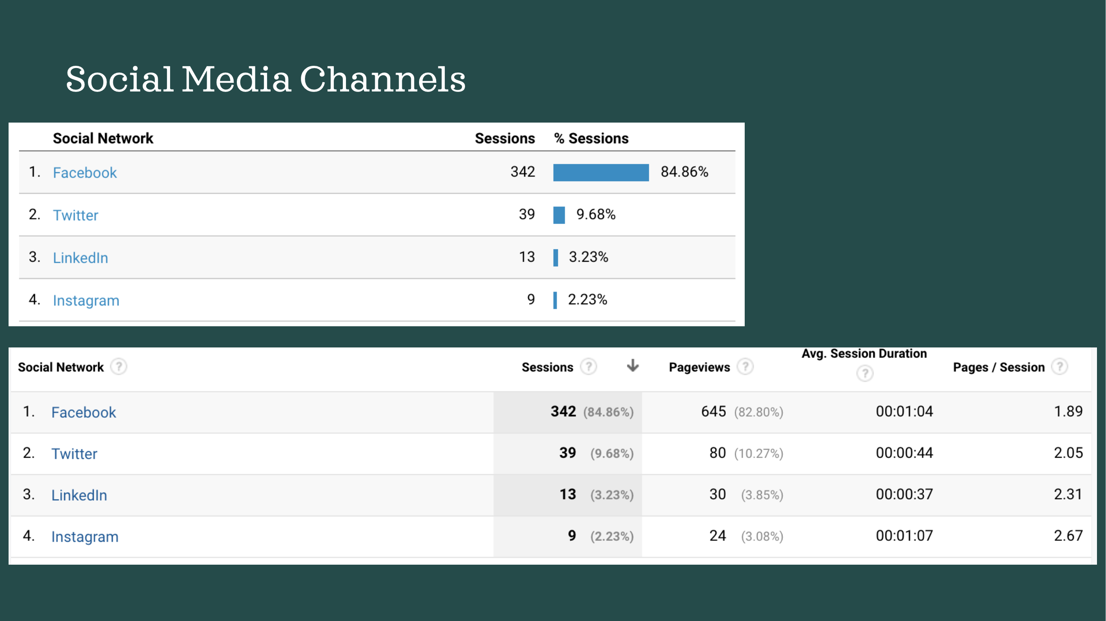The height and width of the screenshot is (621, 1106).
Task: Click the help icon under Avg. Session Duration
Action: pyautogui.click(x=865, y=374)
